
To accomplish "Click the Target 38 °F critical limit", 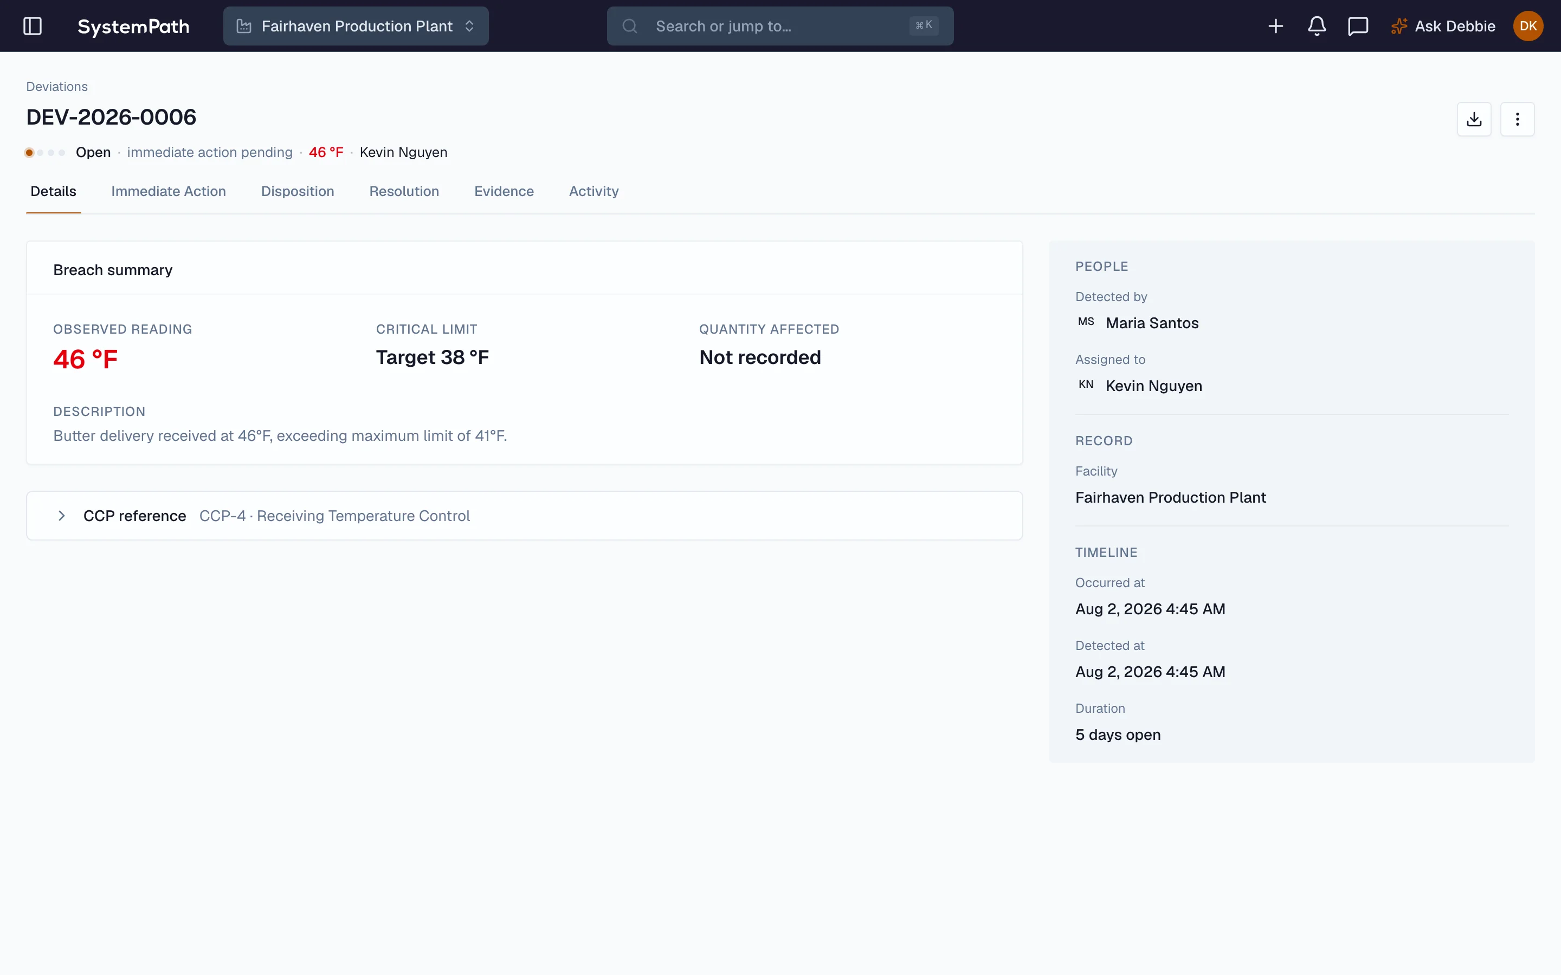I will click(432, 357).
